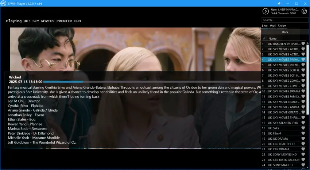The image size is (310, 170).
Task: Click heart on channel row number 7
Action: tap(303, 75)
